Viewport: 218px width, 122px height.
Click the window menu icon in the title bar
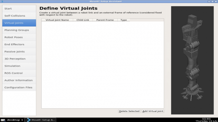[x=2, y=1]
